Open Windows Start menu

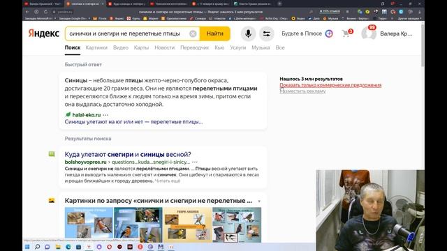point(27,247)
